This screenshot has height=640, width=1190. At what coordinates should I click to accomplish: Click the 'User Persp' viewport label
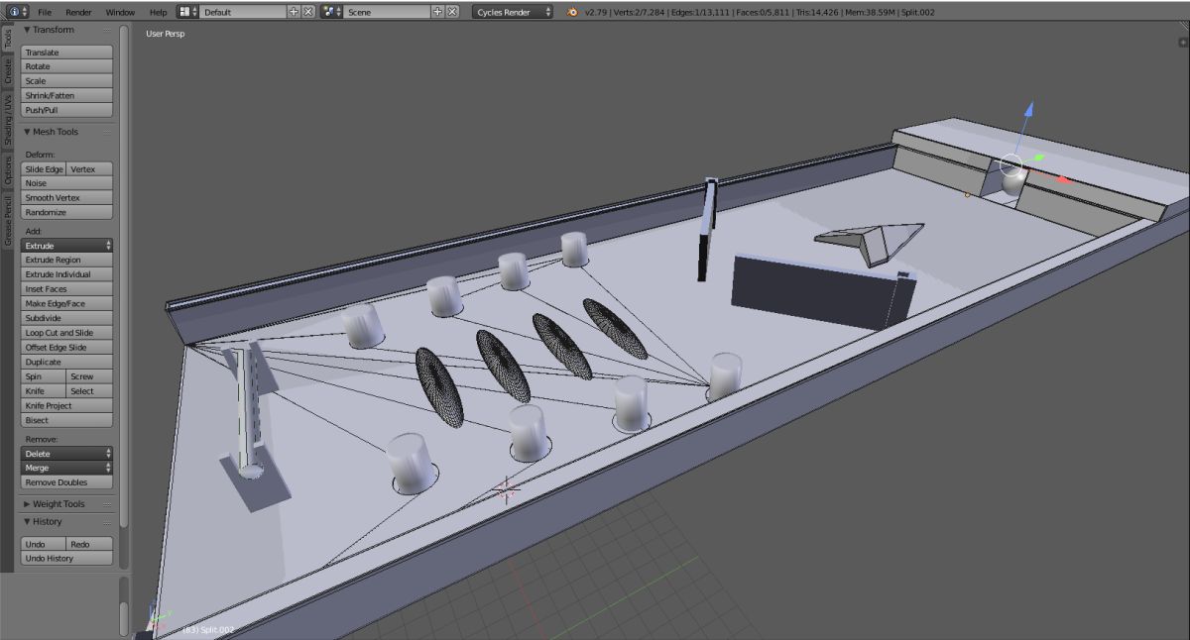pos(166,34)
